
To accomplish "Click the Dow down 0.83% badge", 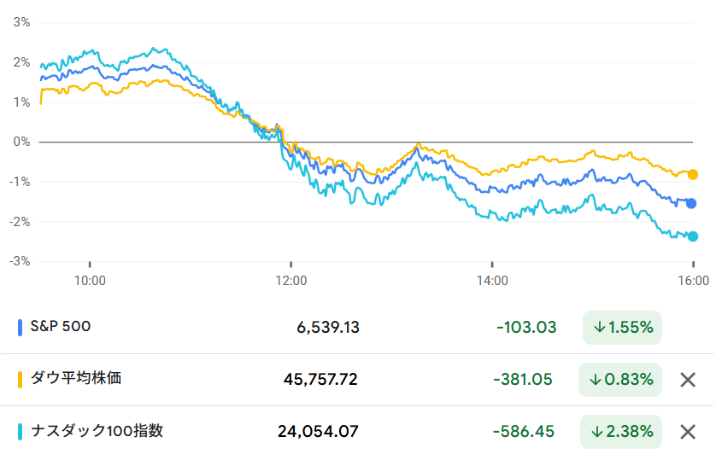I will click(620, 380).
